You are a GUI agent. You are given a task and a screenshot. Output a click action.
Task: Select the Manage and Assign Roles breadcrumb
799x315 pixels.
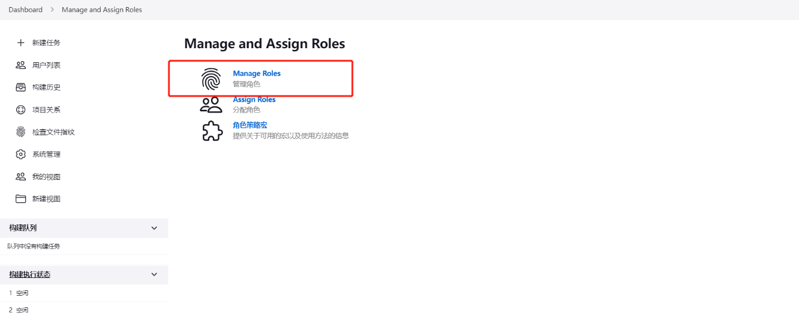[x=102, y=10]
